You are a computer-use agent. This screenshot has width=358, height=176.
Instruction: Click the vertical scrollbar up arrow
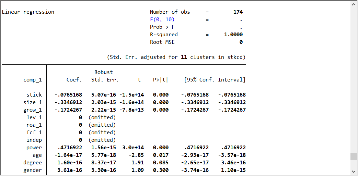354,4
